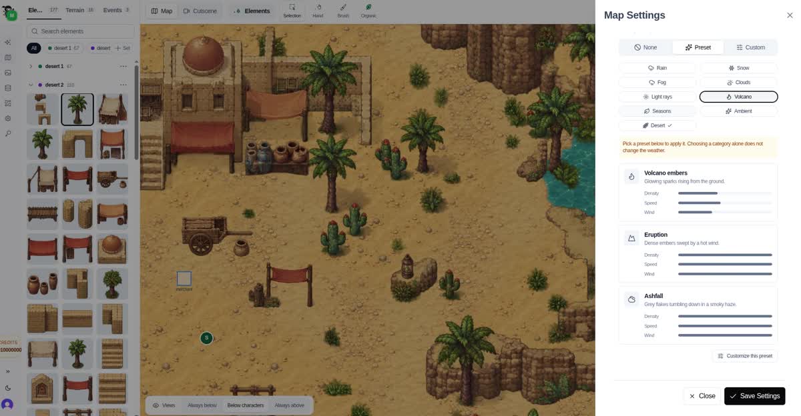Screen dimensions: 801x416
Task: Set layer to Below characters
Action: tap(245, 405)
